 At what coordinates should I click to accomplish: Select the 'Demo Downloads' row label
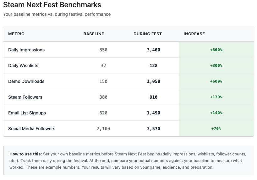26,81
